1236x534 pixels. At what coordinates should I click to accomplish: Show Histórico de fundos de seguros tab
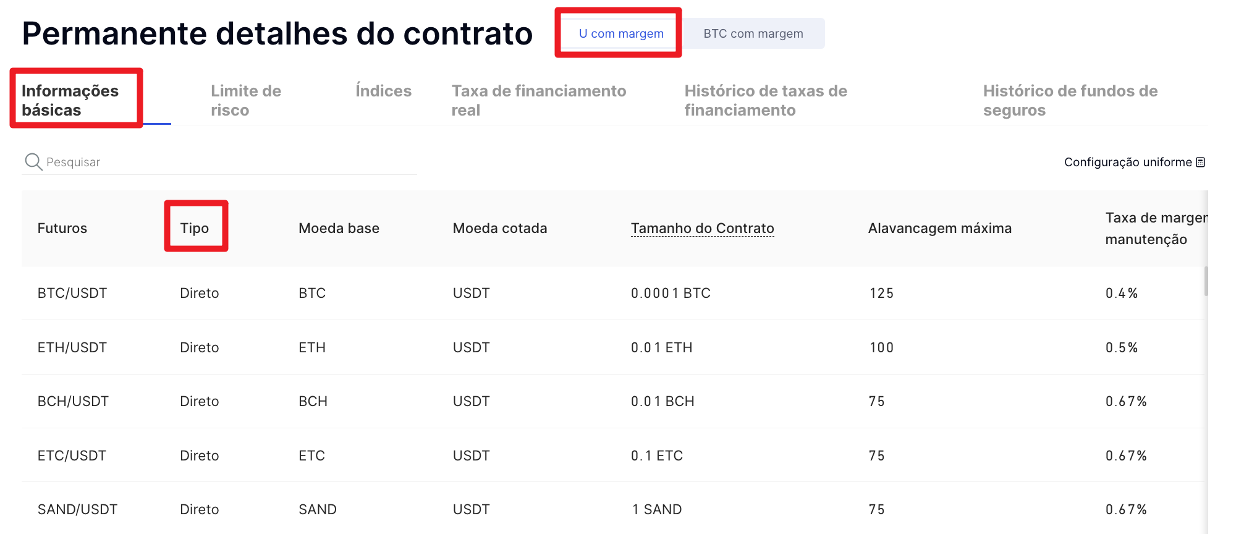point(1070,100)
